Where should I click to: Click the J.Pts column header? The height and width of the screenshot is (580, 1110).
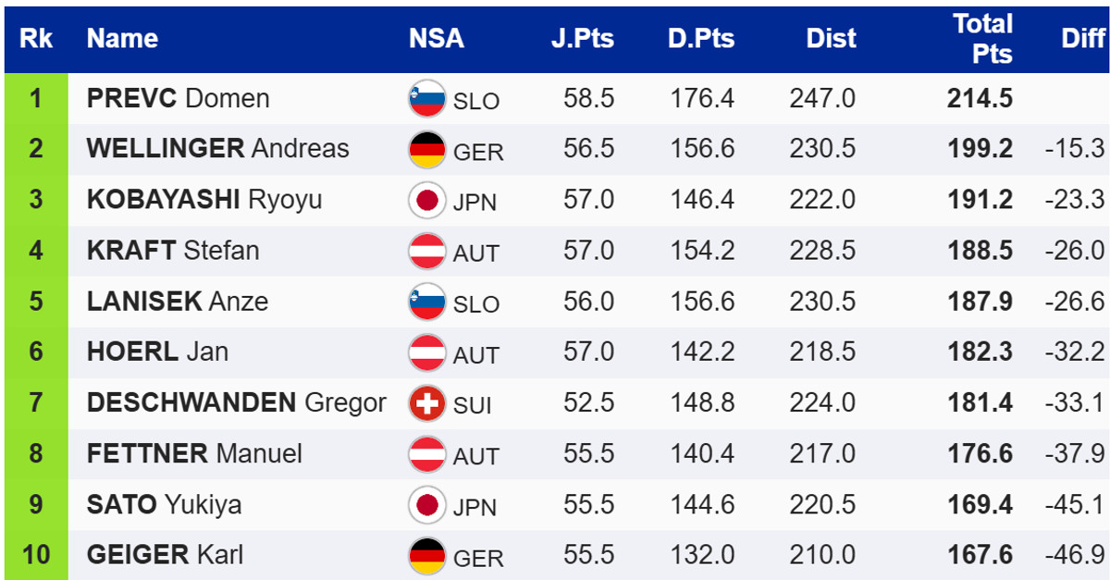(582, 39)
